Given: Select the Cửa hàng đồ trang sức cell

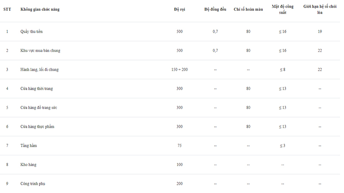Looking at the screenshot, I should pyautogui.click(x=39, y=108).
